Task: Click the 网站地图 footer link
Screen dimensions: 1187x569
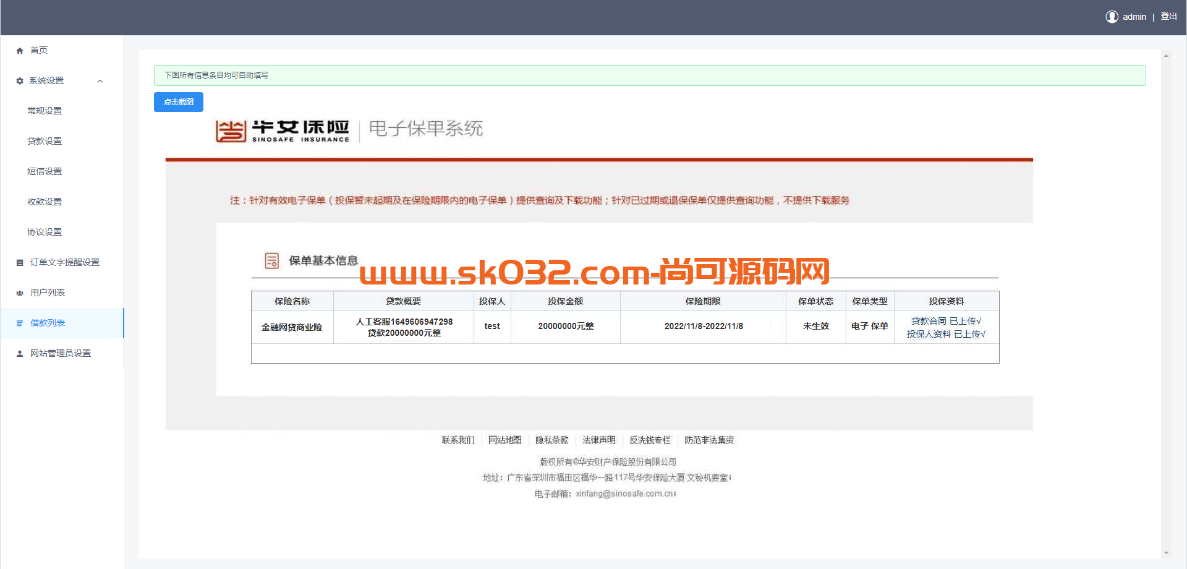Action: pyautogui.click(x=505, y=440)
